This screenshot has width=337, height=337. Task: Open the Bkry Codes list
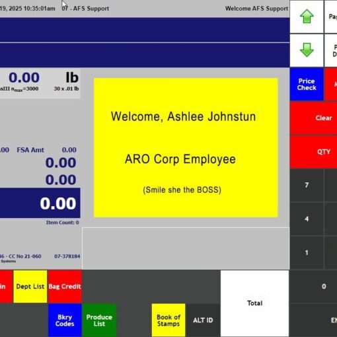pos(65,320)
